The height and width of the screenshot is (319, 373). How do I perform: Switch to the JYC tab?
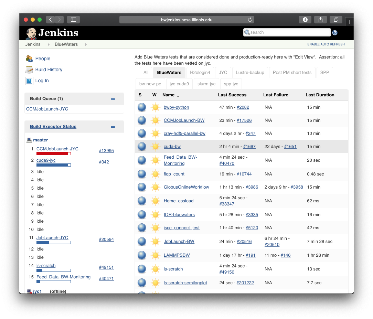(x=223, y=73)
